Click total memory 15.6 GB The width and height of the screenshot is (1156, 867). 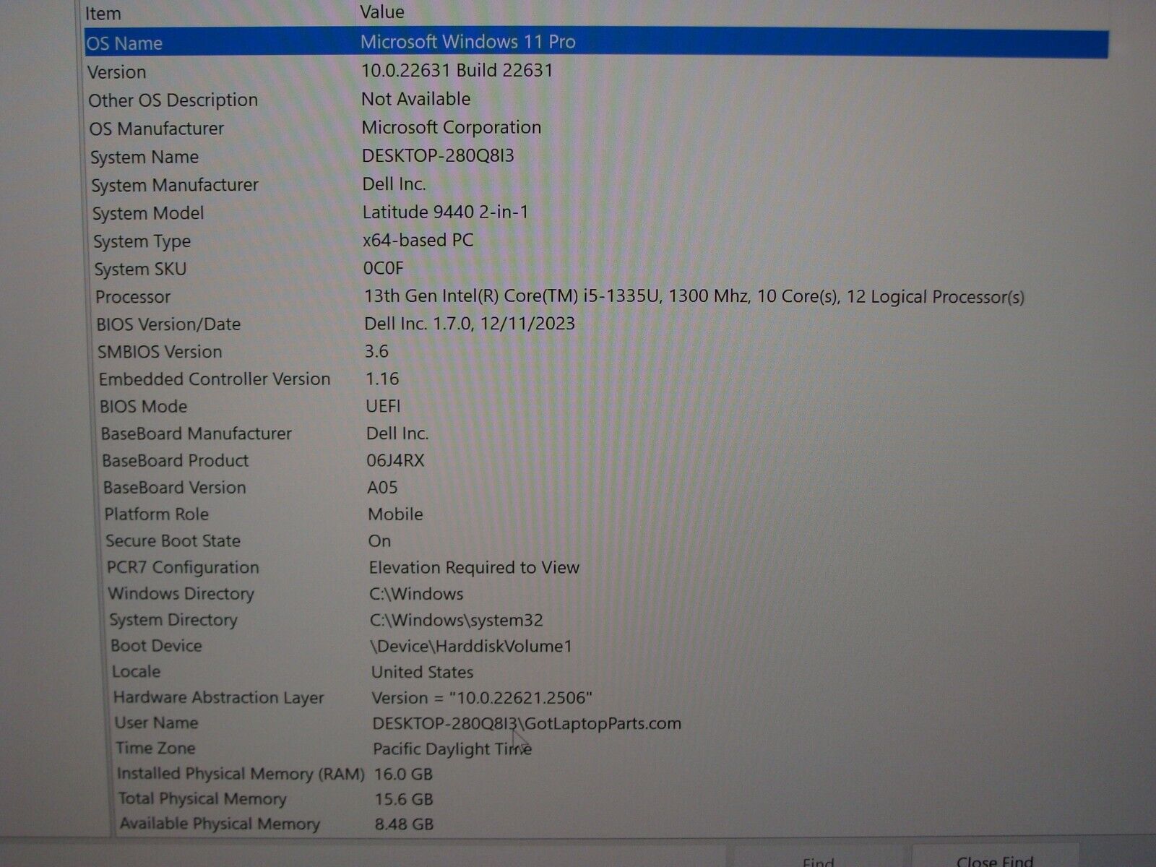(403, 799)
